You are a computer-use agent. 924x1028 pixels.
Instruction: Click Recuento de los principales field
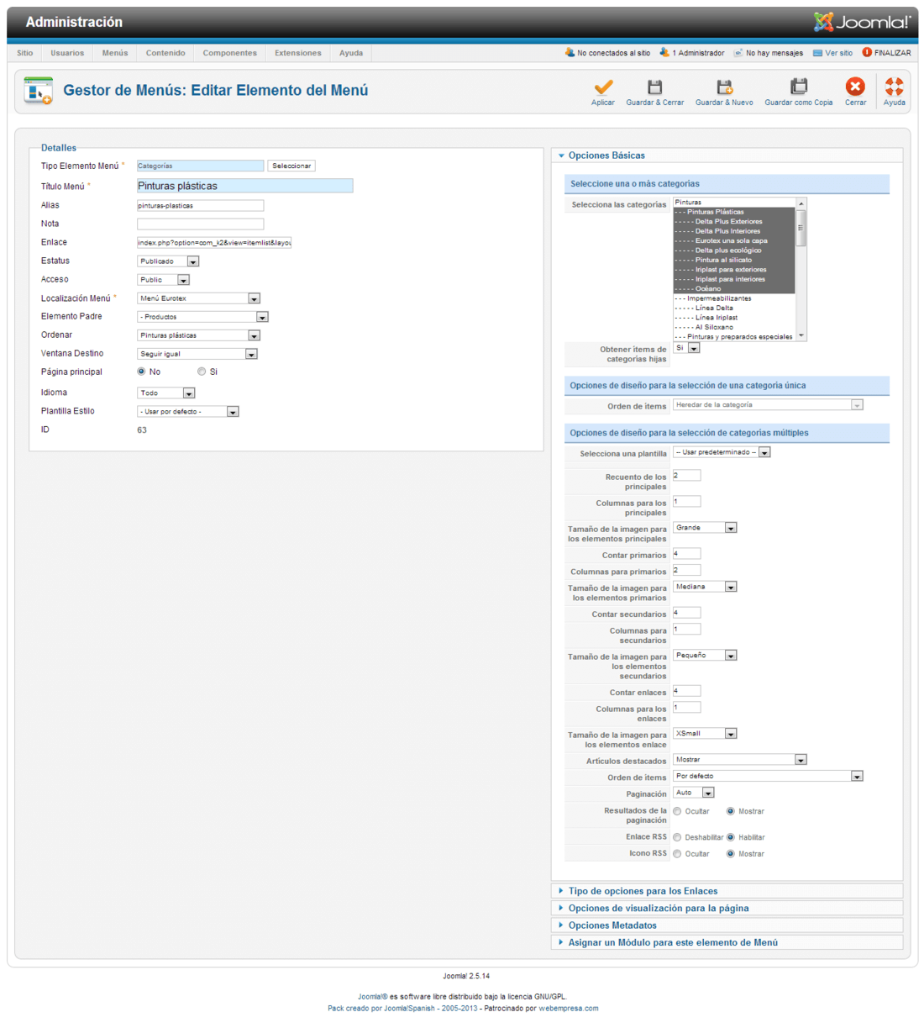click(686, 475)
